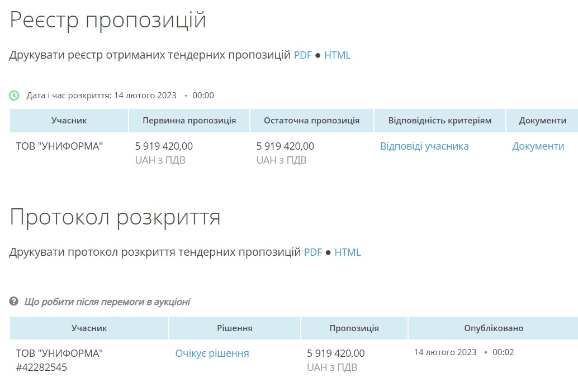Click 'Учасник' header in proposals registry table
The image size is (578, 392).
pos(69,121)
